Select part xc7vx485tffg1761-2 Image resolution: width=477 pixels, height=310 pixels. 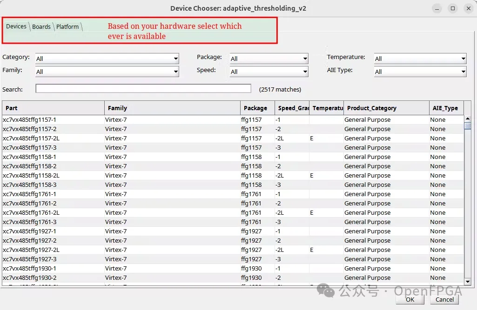pos(233,203)
